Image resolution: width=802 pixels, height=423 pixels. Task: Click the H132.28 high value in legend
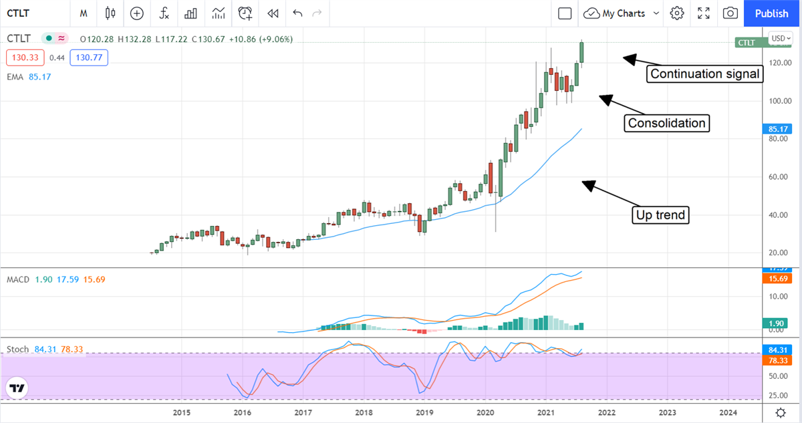click(x=136, y=39)
